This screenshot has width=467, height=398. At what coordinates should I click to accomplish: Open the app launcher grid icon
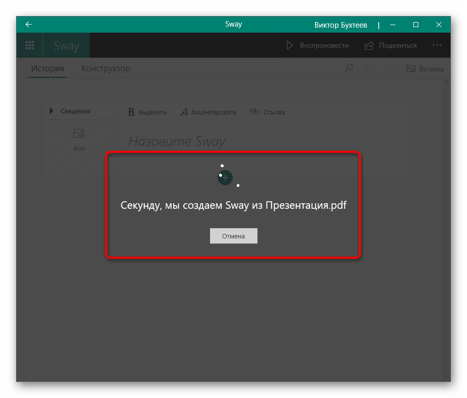[30, 45]
